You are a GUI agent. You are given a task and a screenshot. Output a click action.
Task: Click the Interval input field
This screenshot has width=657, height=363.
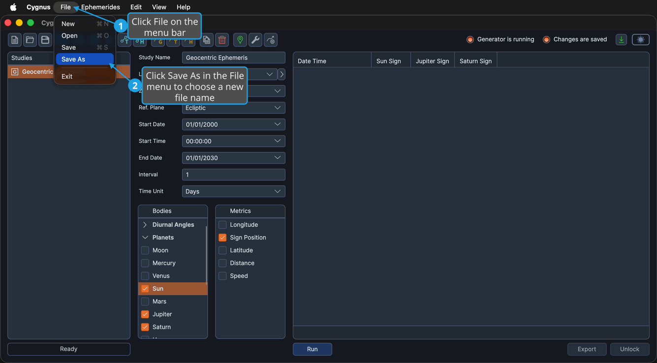[x=234, y=175]
